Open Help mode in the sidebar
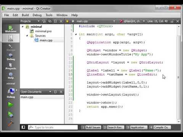Image resolution: width=183 pixels, height=137 pixels. (11, 76)
